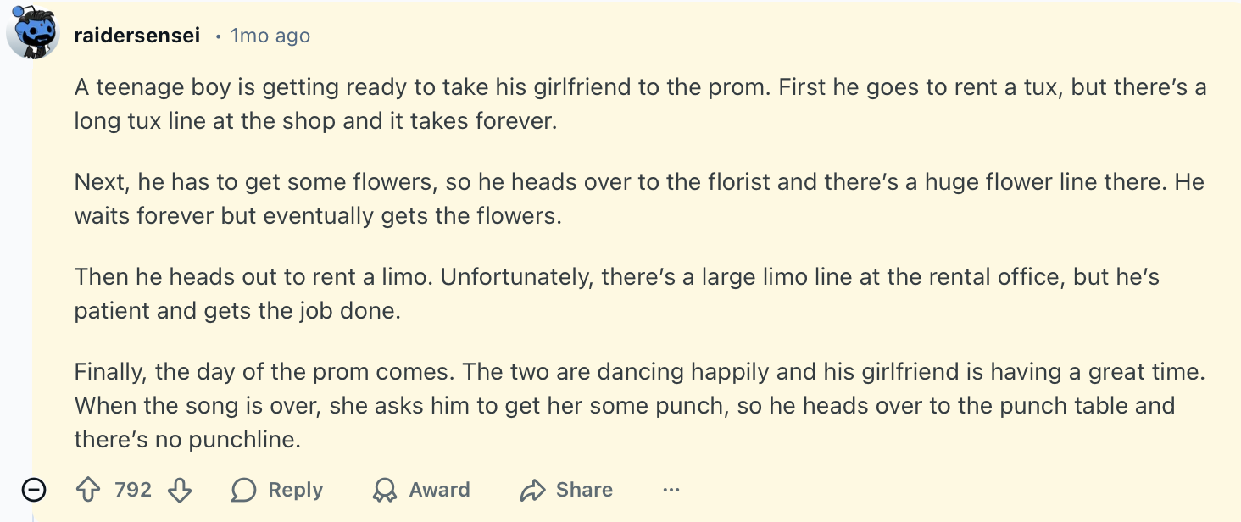Give an Award to the comment
Screen dimensions: 1241x522
pyautogui.click(x=421, y=490)
